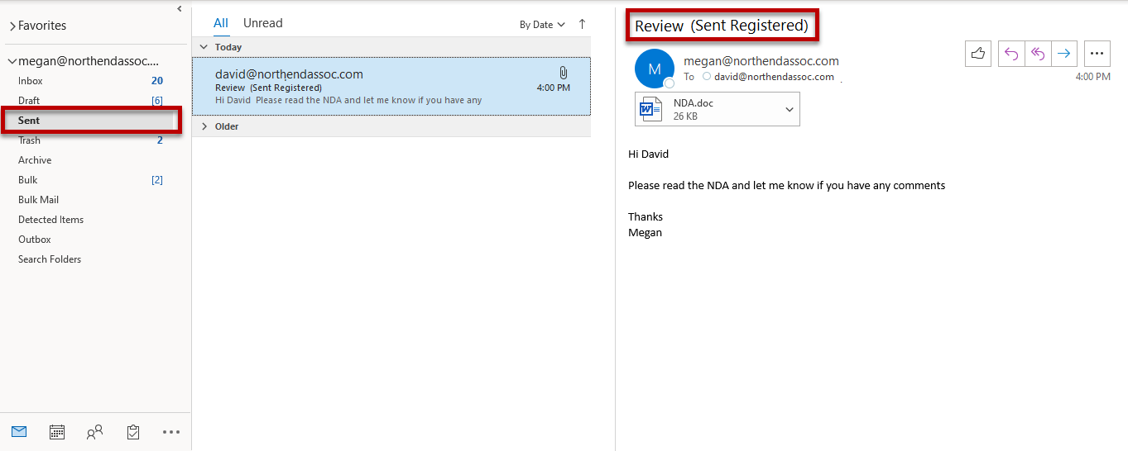Viewport: 1128px width, 451px height.
Task: Expand the Favorites section
Action: click(12, 26)
